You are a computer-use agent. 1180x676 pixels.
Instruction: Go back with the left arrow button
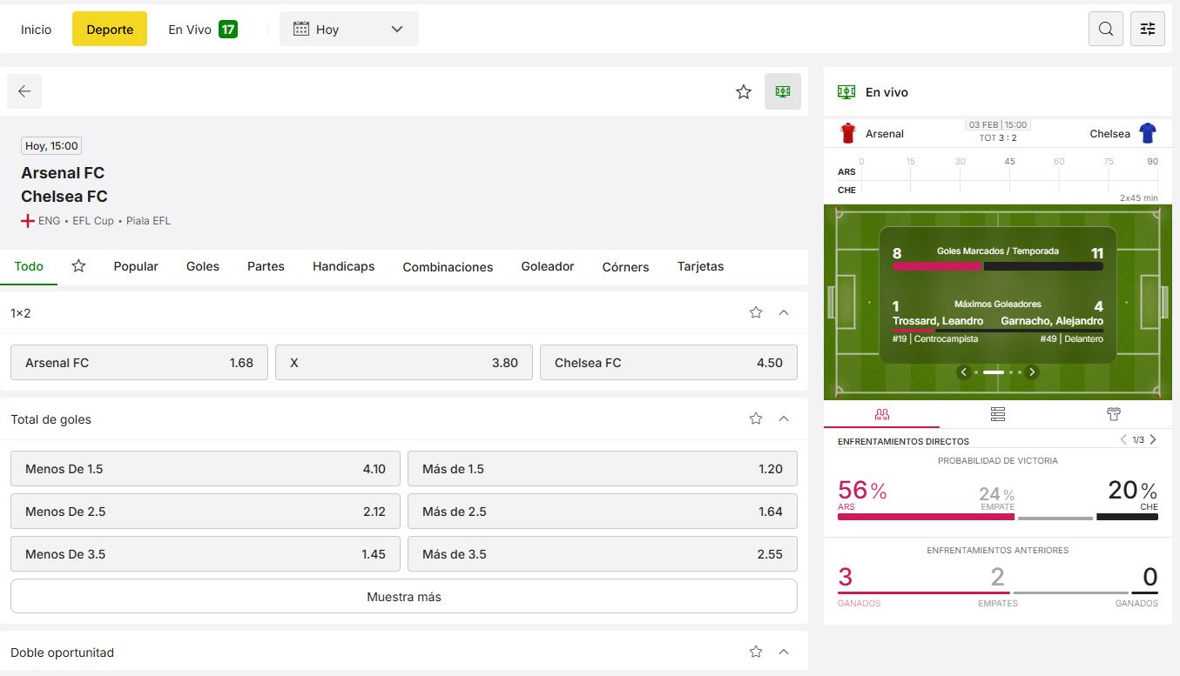click(24, 91)
